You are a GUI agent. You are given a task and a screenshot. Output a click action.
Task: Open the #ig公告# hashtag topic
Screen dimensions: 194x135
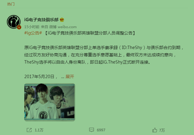[33, 33]
